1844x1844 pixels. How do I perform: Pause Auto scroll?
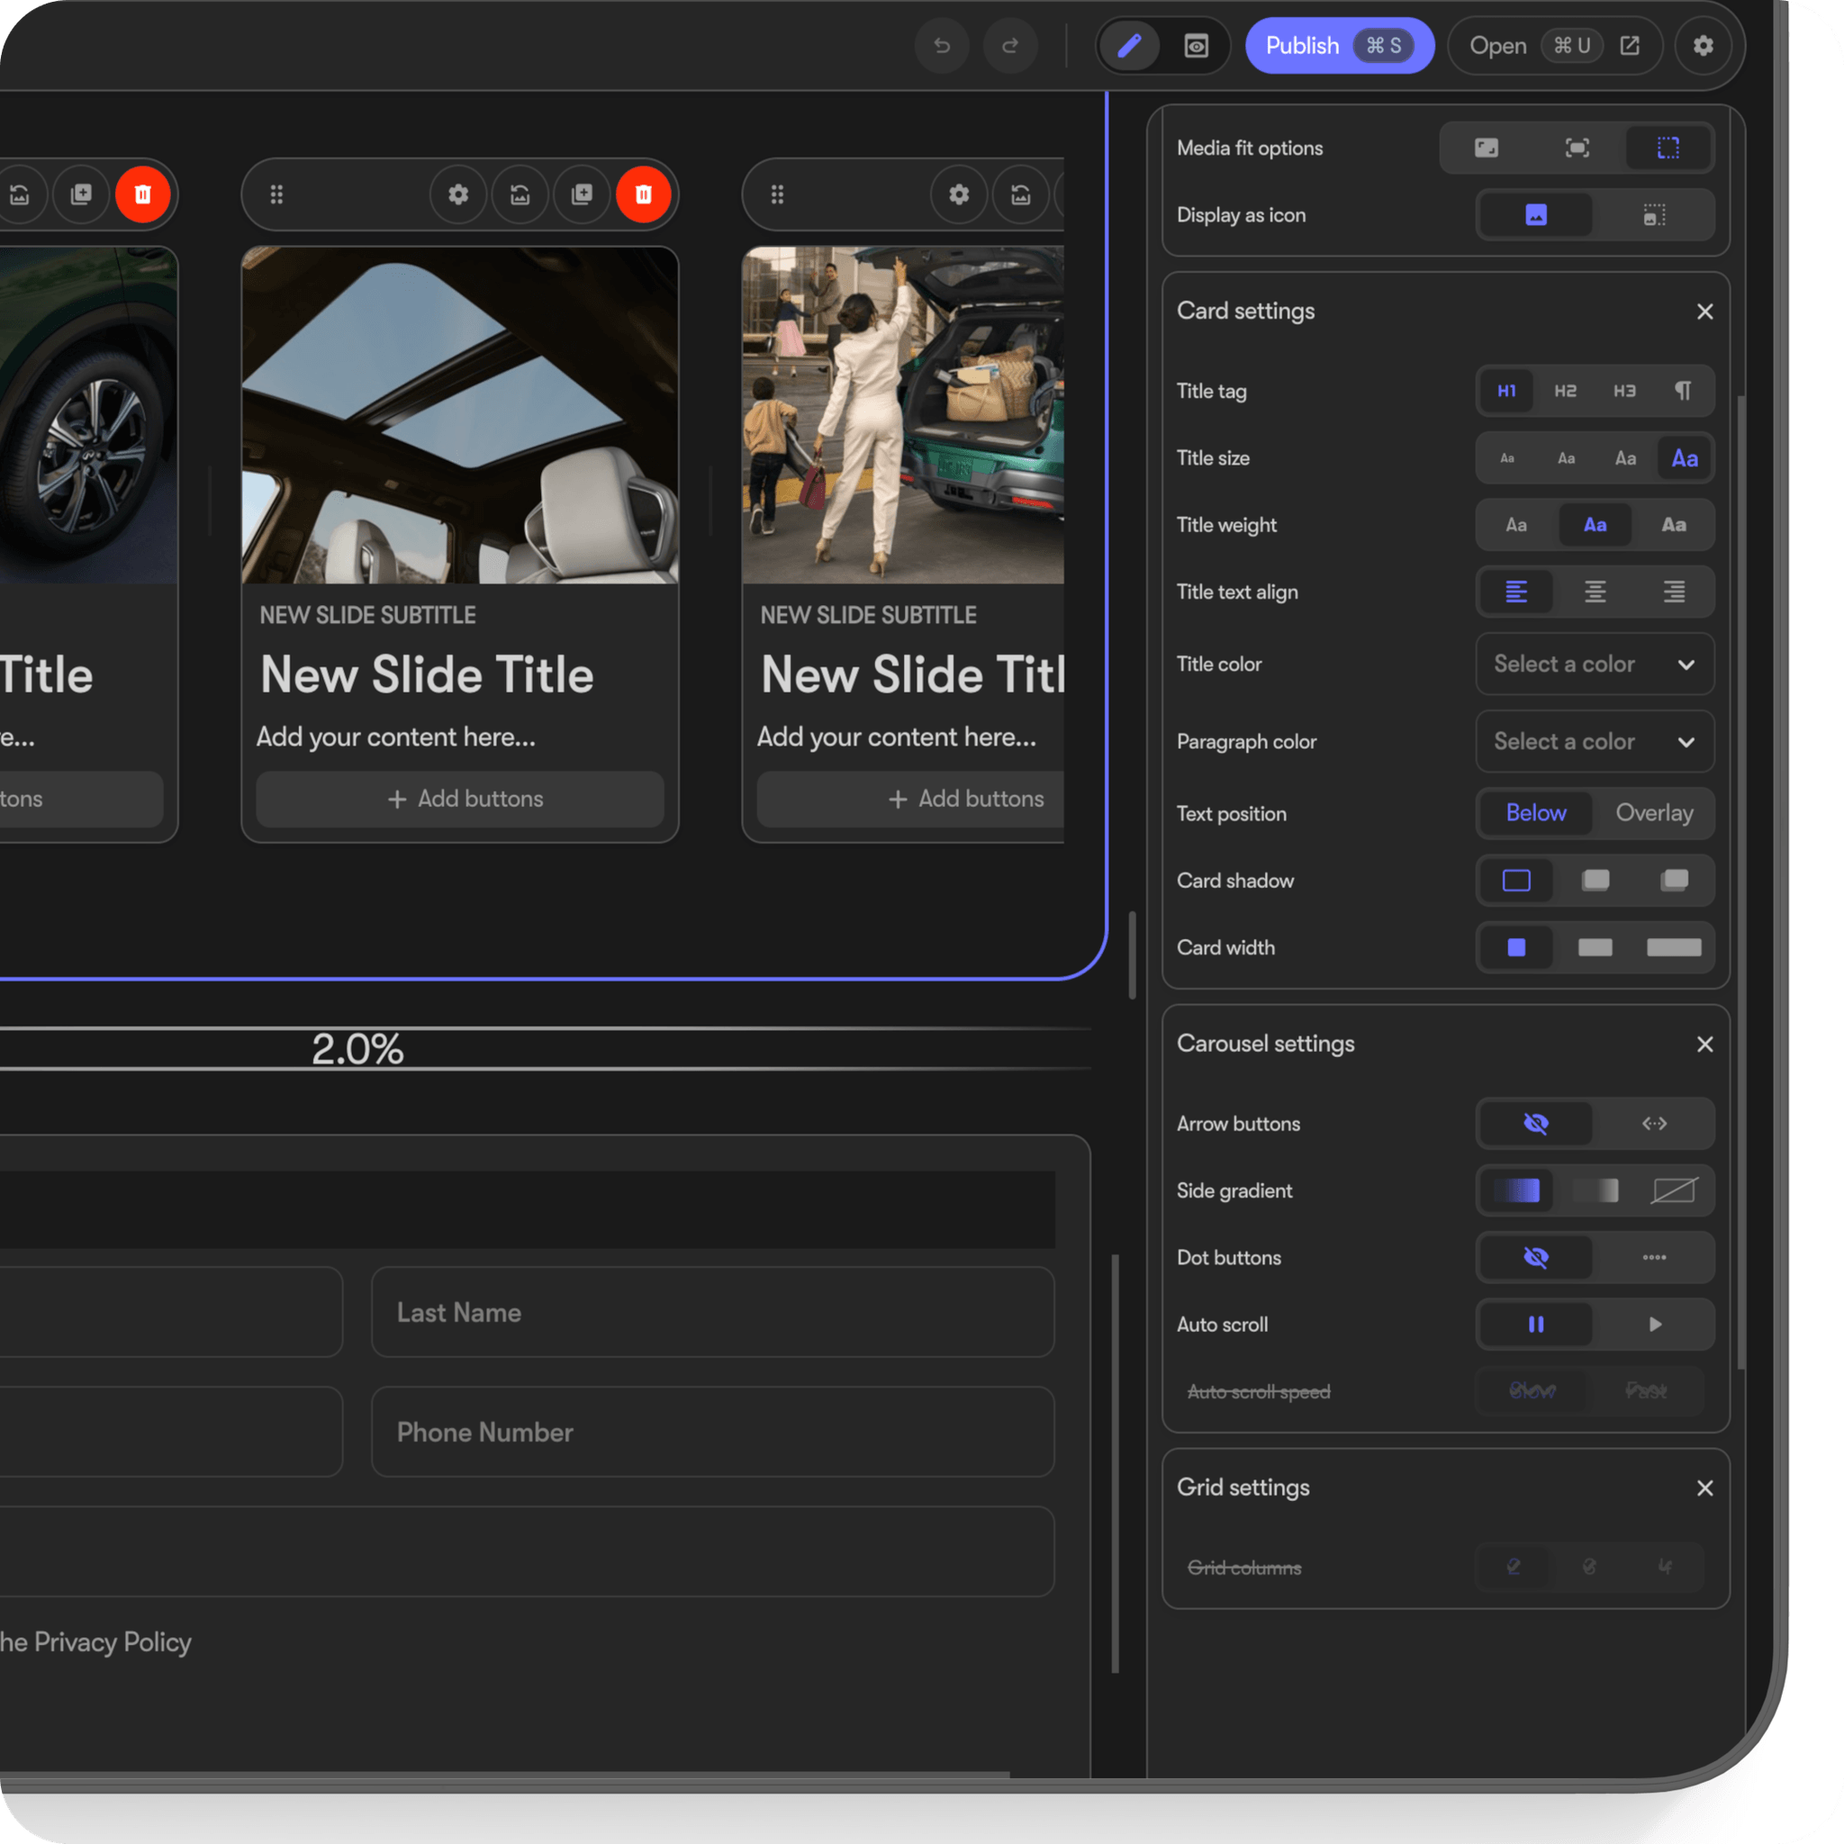pos(1536,1324)
